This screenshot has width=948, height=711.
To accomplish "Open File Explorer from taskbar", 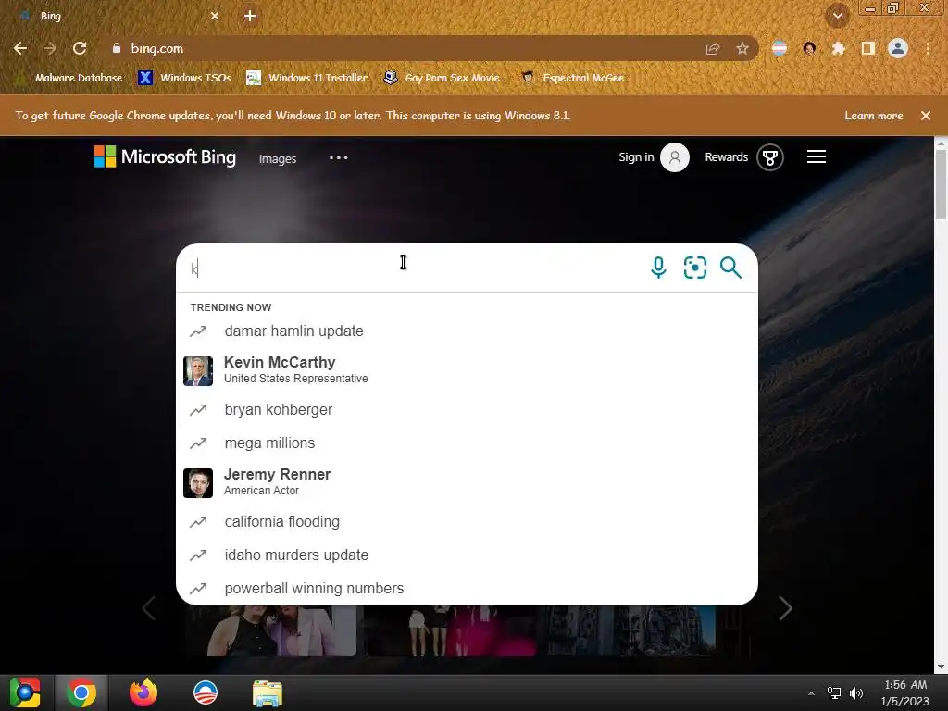I will point(268,693).
